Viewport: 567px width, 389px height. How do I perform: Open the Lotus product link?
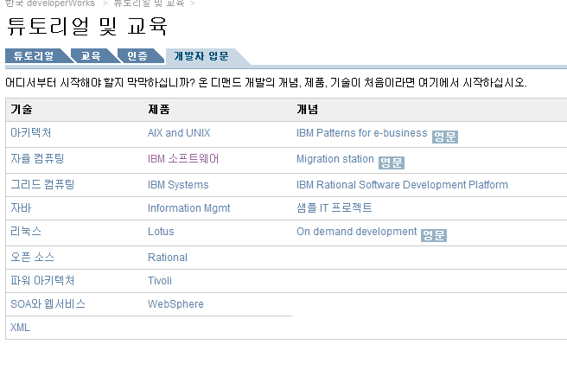[161, 232]
